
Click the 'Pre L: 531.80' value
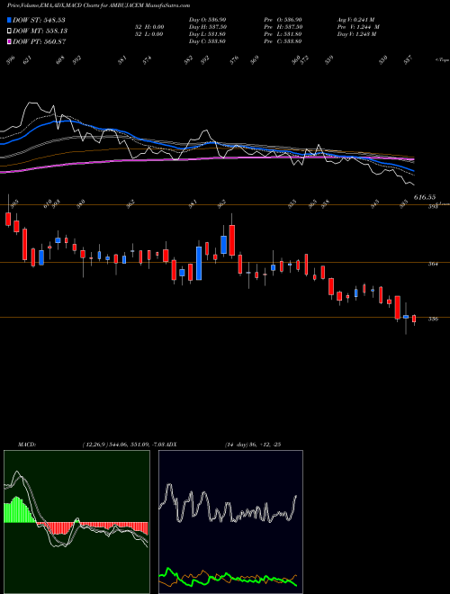pos(283,34)
